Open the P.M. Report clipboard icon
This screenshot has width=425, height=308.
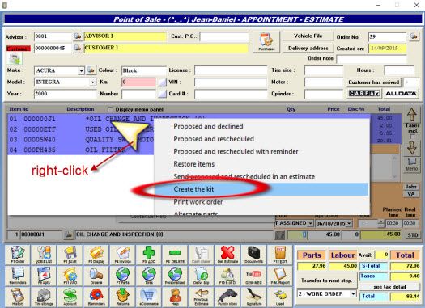[x=280, y=276]
